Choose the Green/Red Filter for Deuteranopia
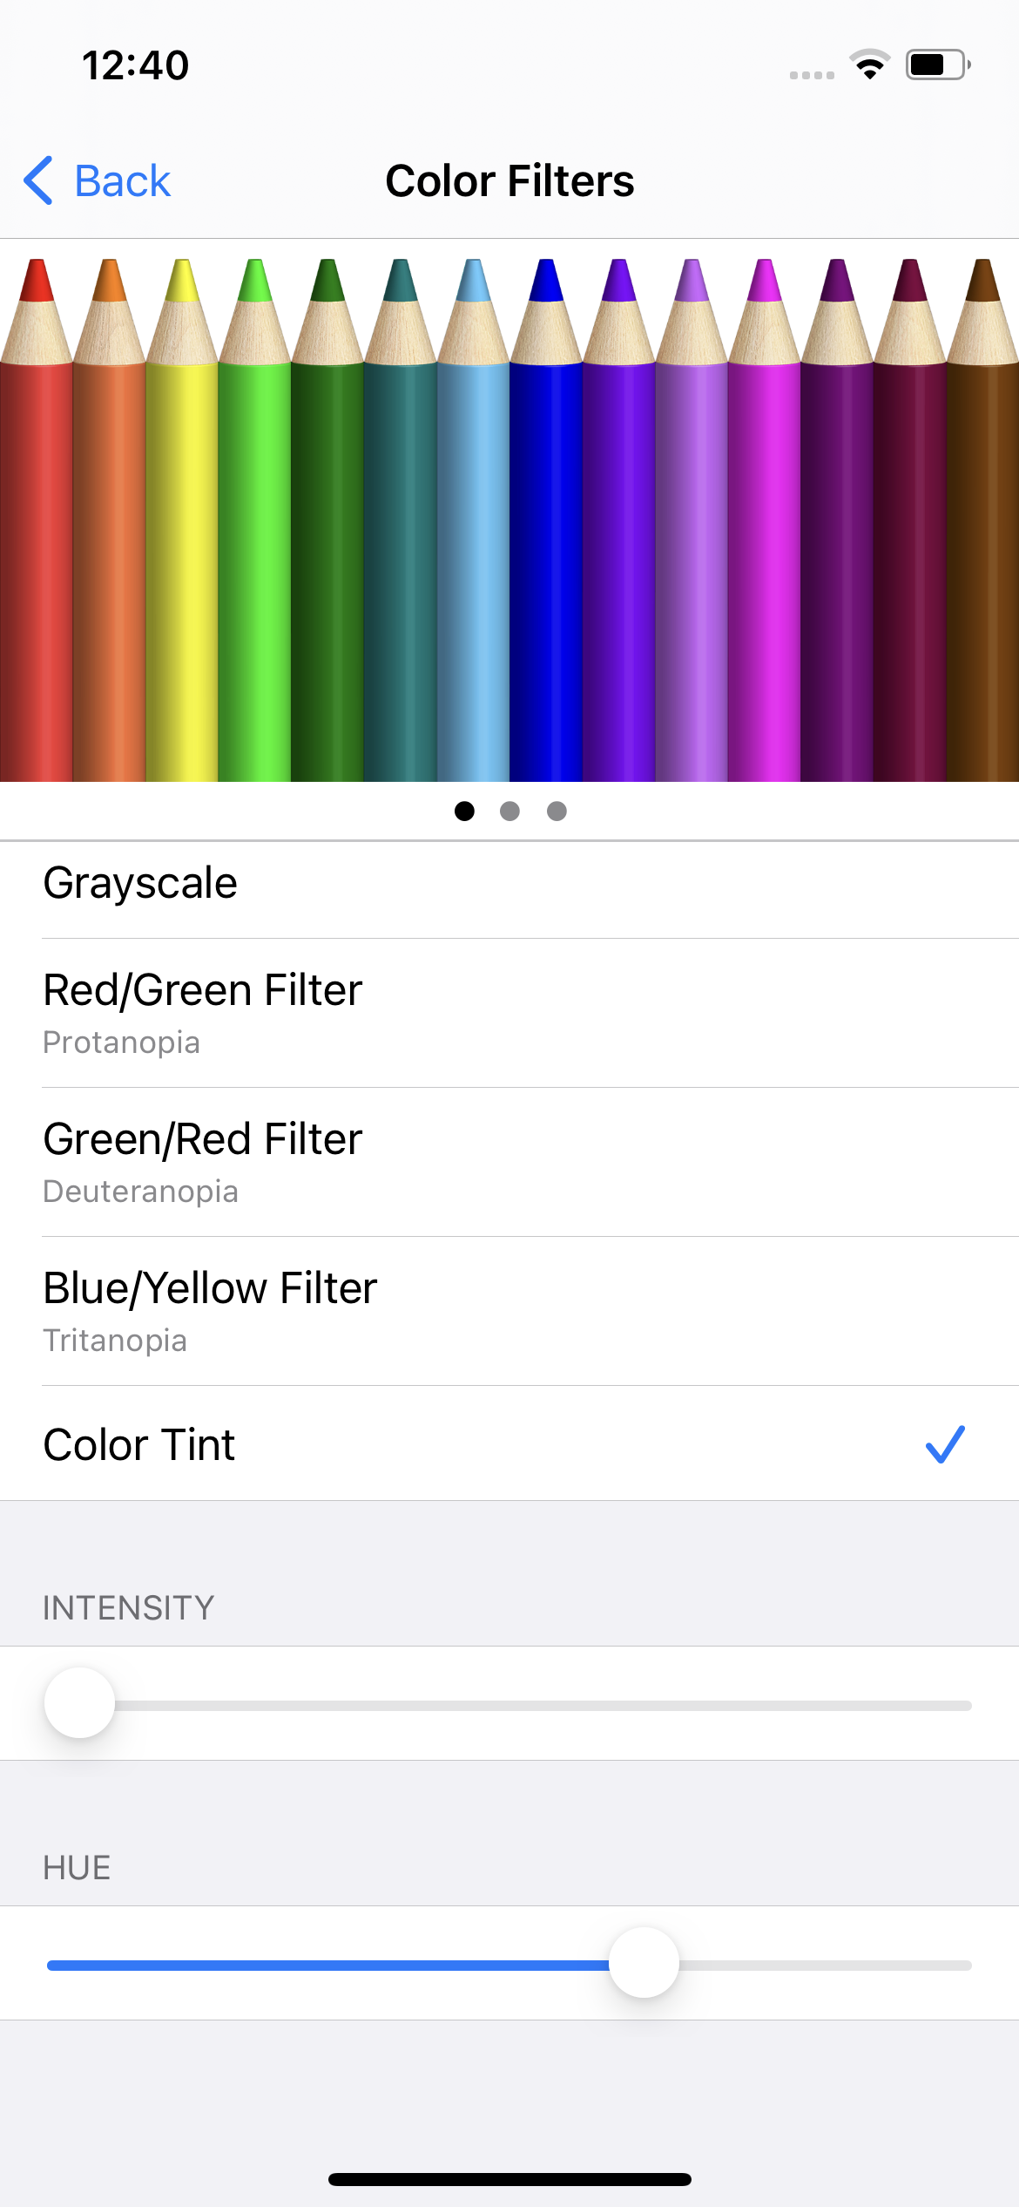 pyautogui.click(x=509, y=1162)
